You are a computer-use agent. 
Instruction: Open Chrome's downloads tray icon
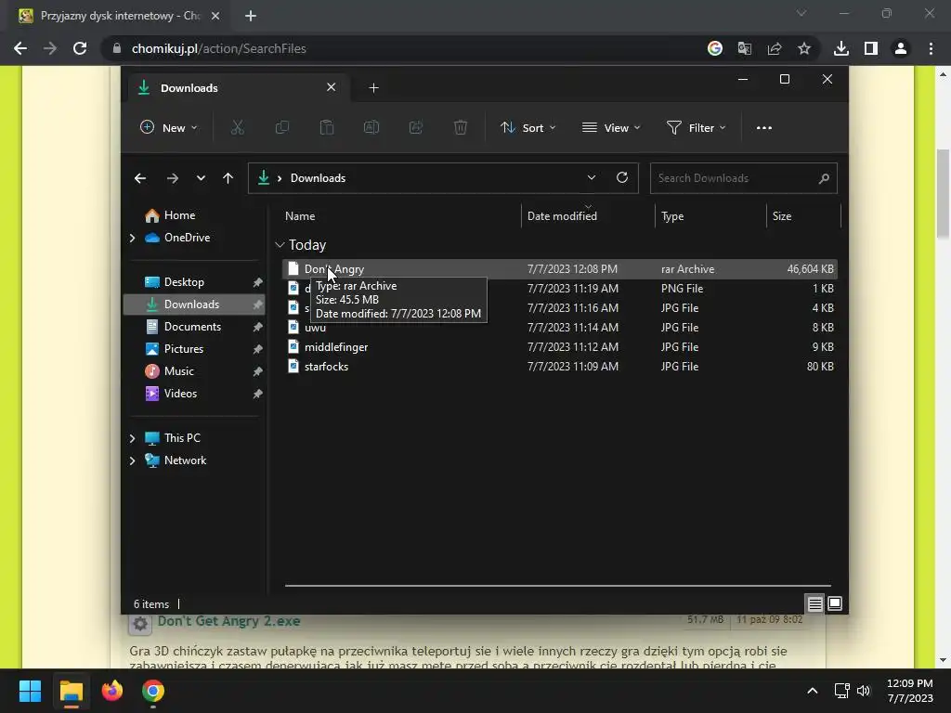point(841,48)
